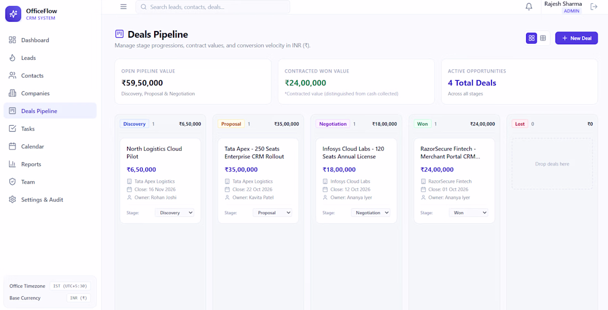Click Close: 01 Oct 2026 date

point(448,189)
